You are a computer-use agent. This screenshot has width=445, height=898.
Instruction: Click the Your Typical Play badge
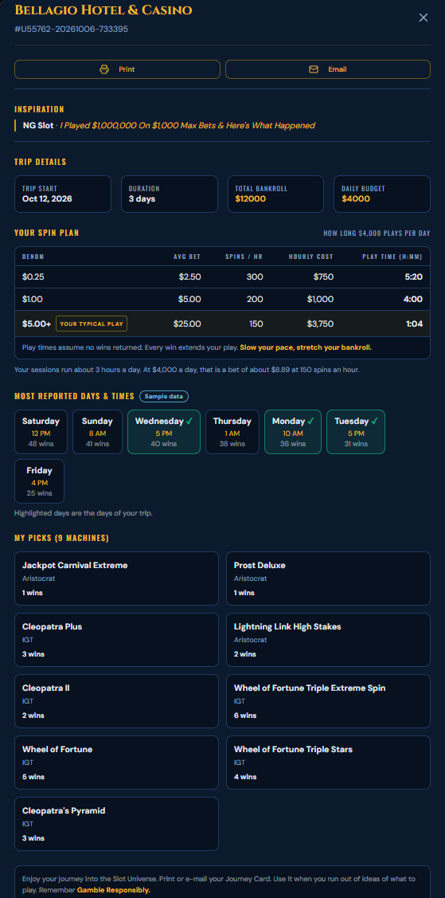click(92, 324)
